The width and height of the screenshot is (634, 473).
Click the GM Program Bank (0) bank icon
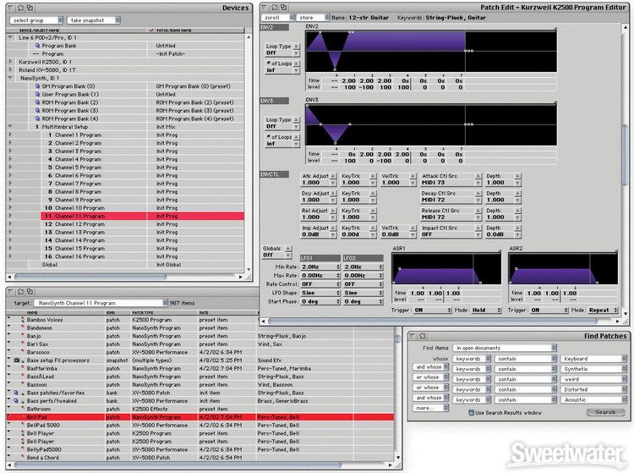[x=38, y=85]
